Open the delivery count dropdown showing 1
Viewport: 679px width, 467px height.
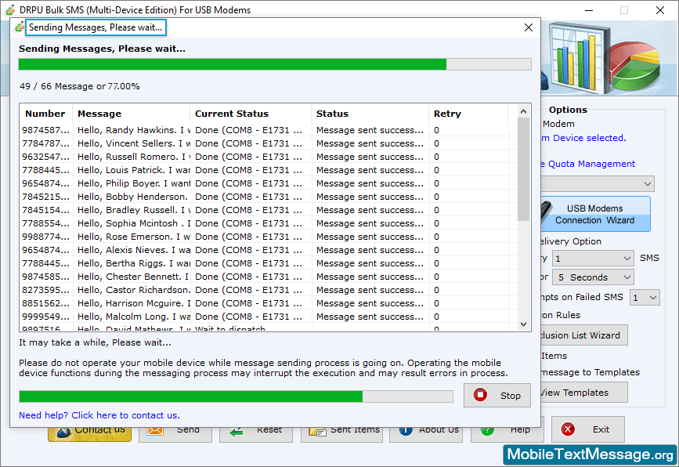tap(594, 259)
